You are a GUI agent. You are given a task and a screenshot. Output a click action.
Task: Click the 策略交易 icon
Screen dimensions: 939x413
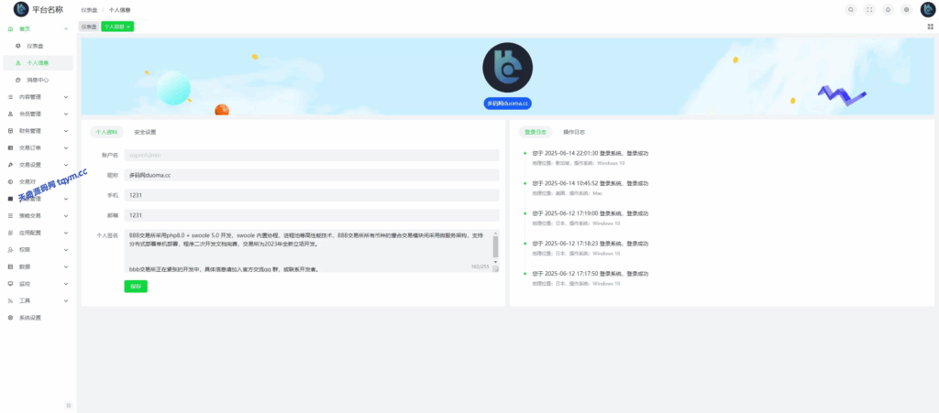pyautogui.click(x=10, y=215)
